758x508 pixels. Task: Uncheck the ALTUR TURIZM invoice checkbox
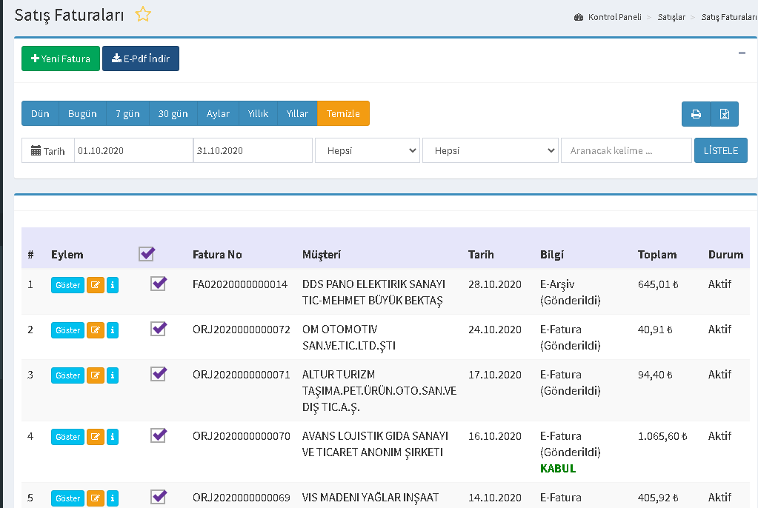[158, 374]
